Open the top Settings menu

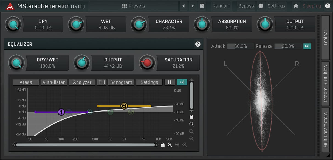276,6
